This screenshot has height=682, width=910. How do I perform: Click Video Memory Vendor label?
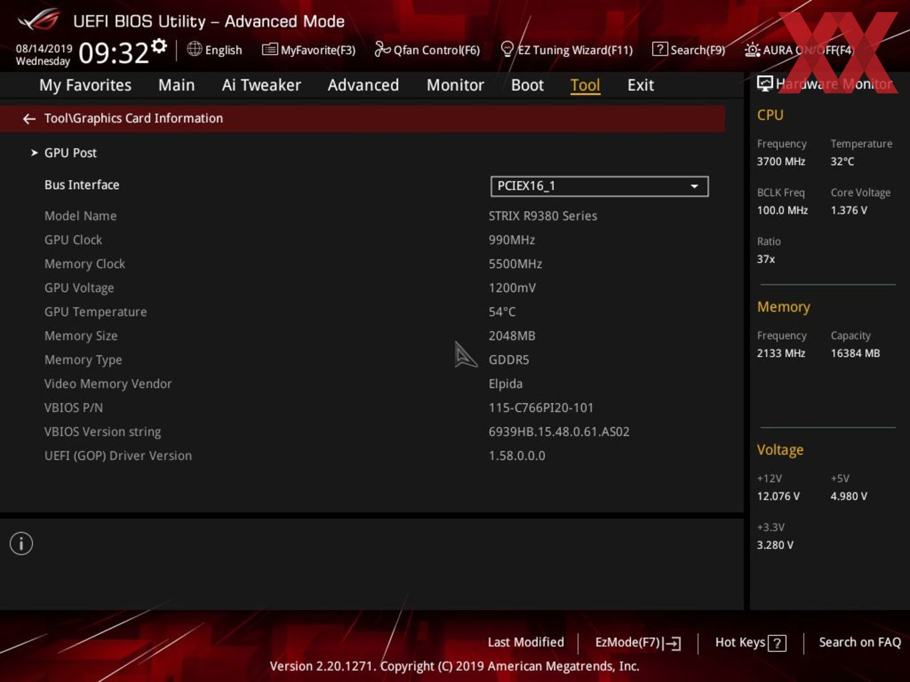(x=108, y=384)
